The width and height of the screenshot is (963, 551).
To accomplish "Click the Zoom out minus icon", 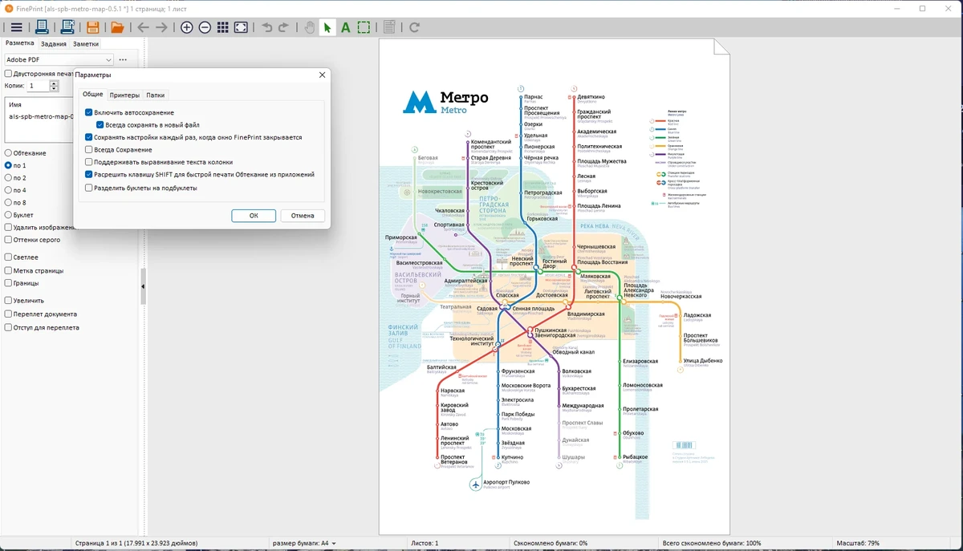I will click(205, 27).
